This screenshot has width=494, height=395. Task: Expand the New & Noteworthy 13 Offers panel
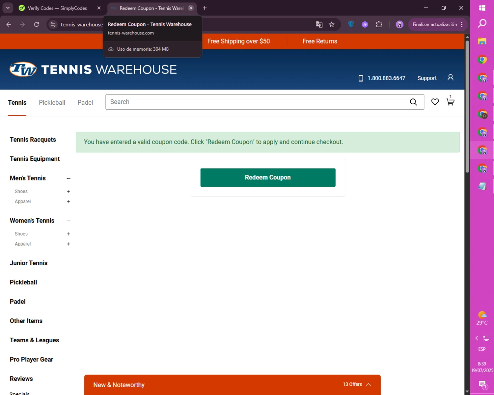point(233,384)
